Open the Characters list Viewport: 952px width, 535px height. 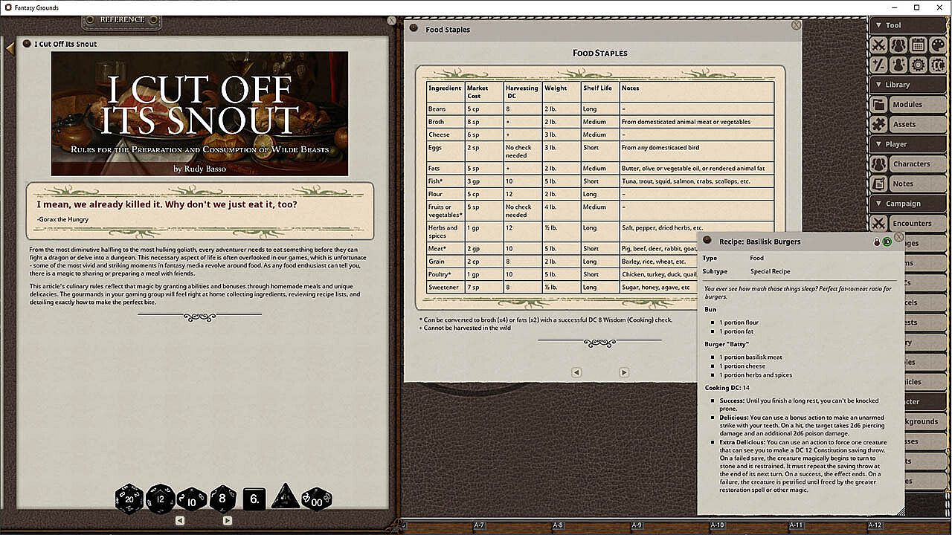point(917,164)
